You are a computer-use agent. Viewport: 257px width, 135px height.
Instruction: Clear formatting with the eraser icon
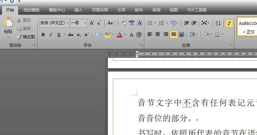click(x=124, y=23)
